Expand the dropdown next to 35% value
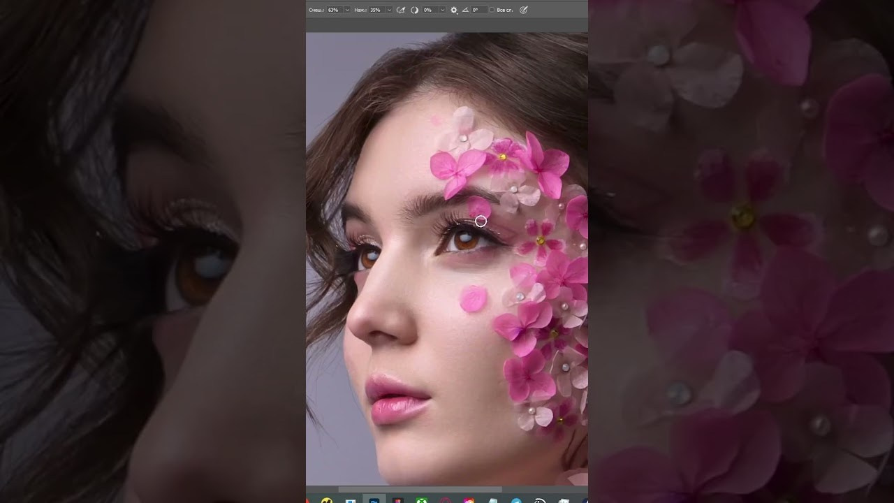The image size is (894, 503). pyautogui.click(x=389, y=10)
